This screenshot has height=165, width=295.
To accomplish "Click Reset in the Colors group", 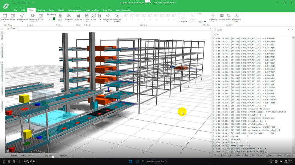I will tap(41, 17).
